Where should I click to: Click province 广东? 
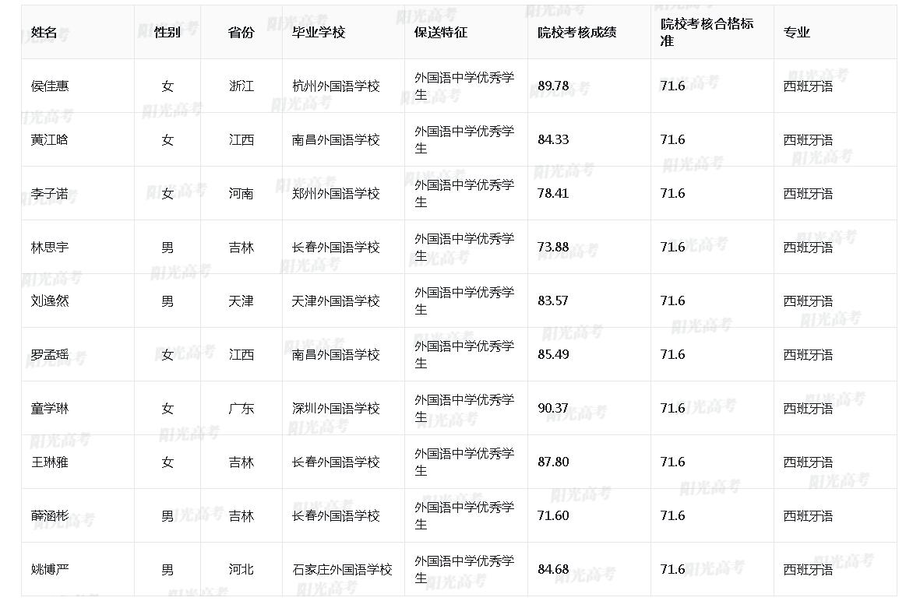click(241, 408)
